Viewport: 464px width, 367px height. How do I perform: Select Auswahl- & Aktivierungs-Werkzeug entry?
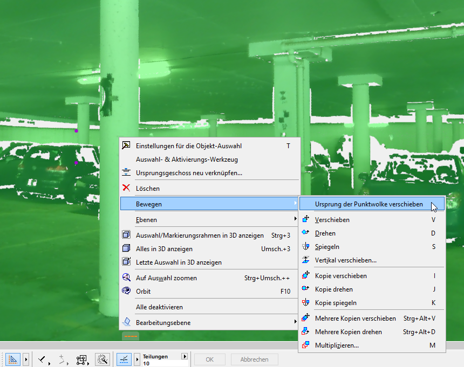point(210,160)
